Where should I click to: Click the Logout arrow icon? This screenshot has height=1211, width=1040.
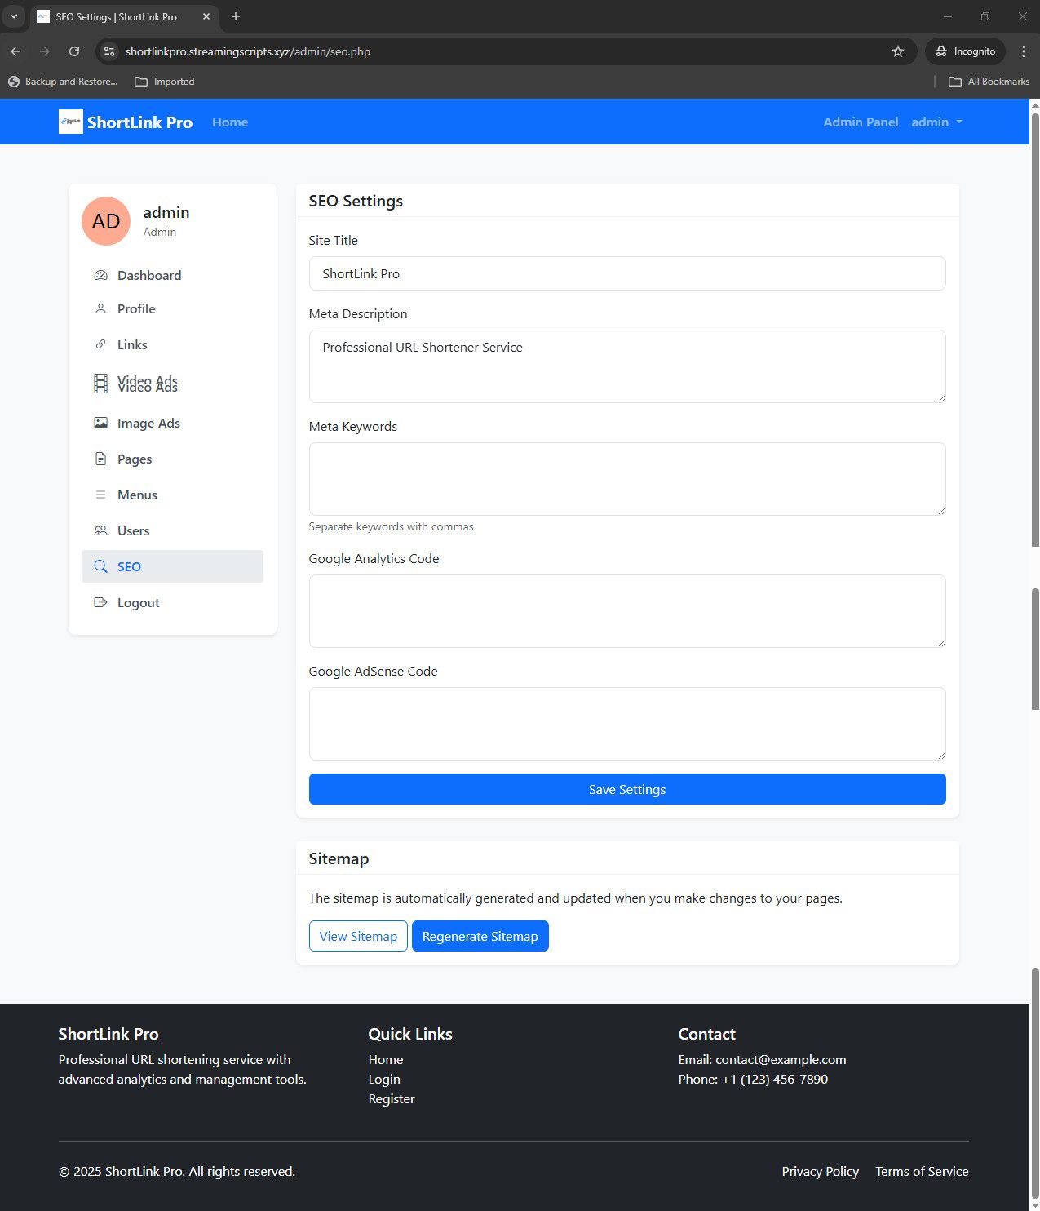click(x=100, y=602)
